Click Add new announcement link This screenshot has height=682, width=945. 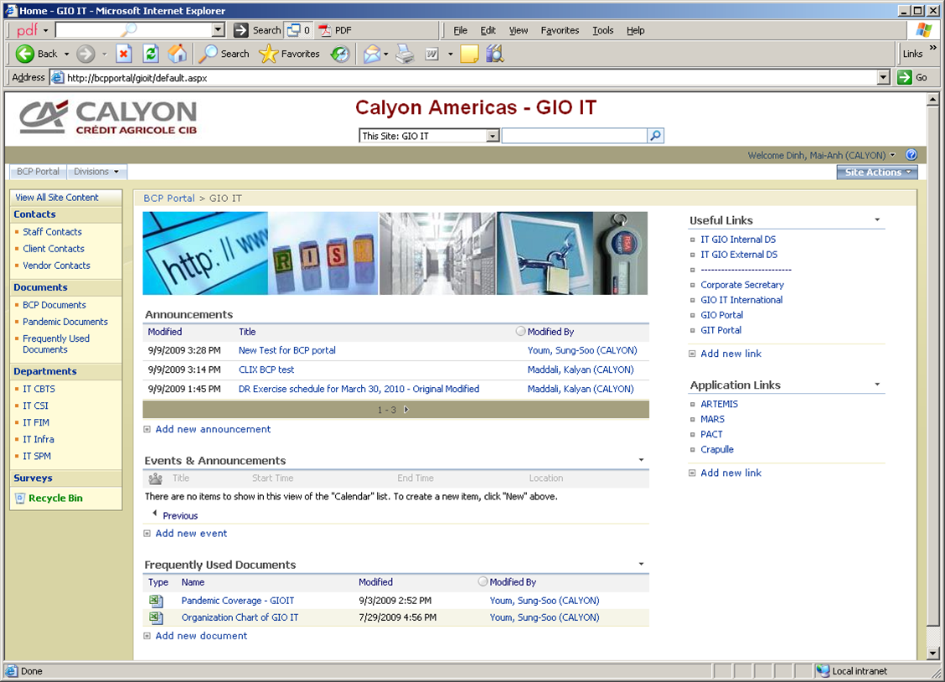point(213,429)
